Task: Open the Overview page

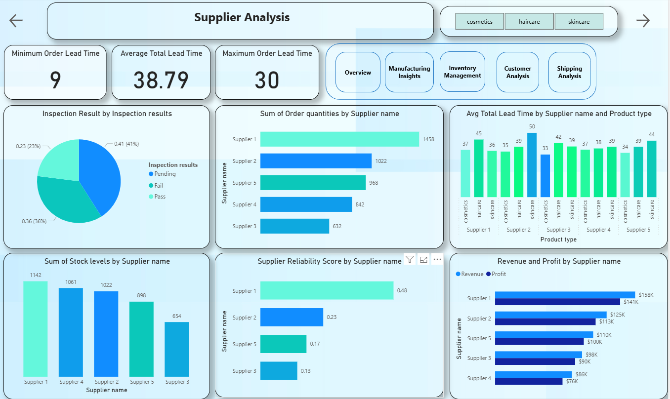Action: point(358,72)
